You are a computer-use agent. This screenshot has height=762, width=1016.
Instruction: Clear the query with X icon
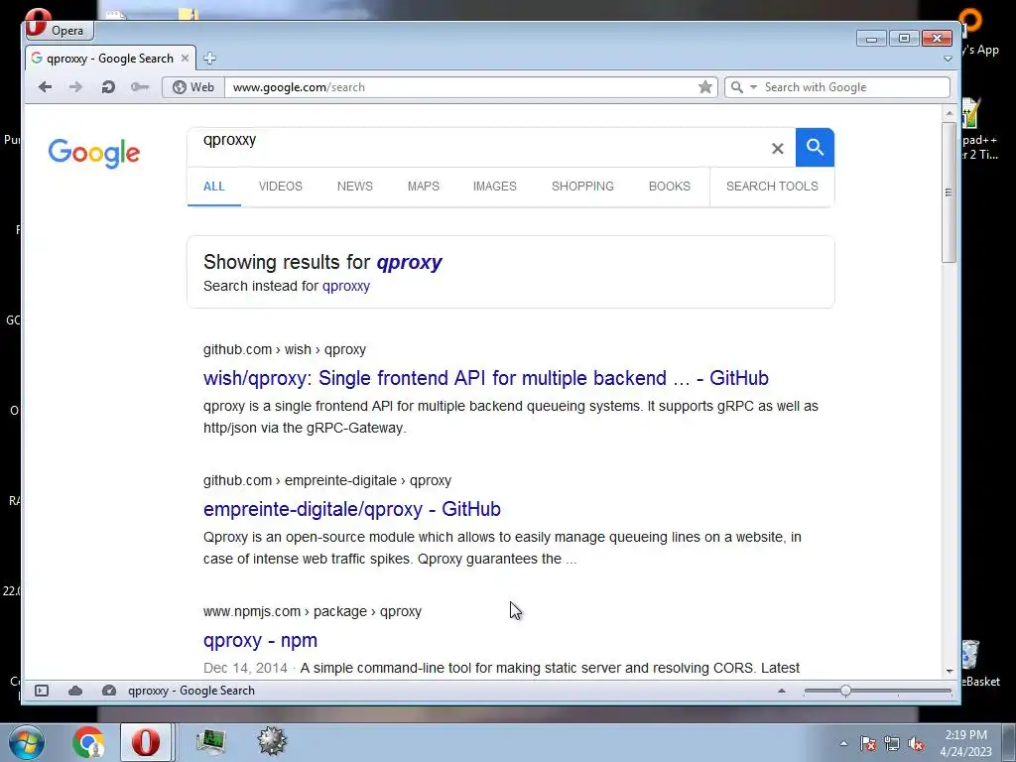[778, 149]
